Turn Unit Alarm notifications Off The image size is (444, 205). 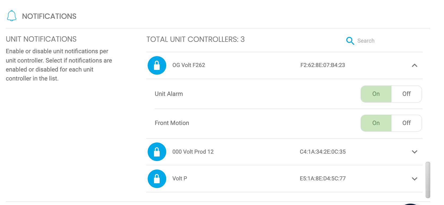pos(406,94)
